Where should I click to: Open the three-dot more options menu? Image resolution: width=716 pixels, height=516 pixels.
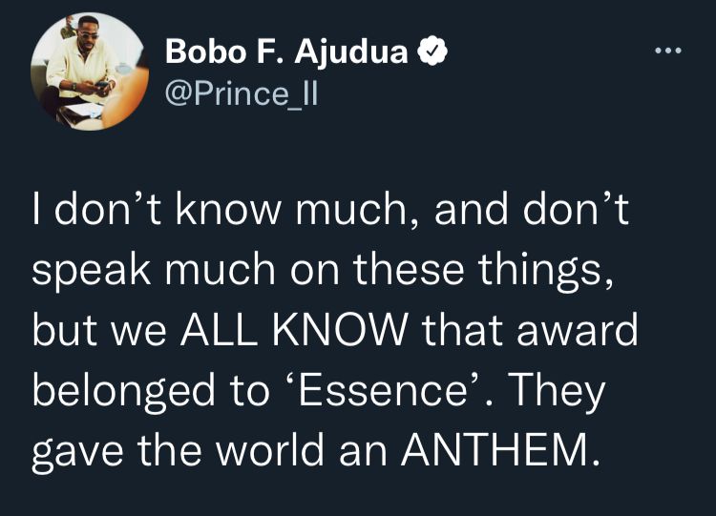click(x=667, y=51)
